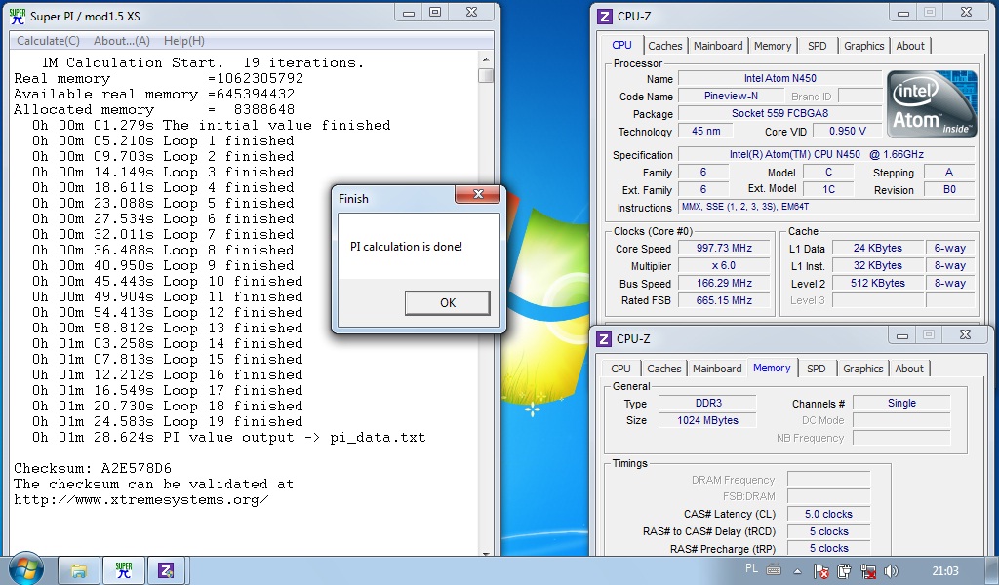Minimize the top CPU-Z window
The width and height of the screenshot is (999, 585).
(902, 13)
